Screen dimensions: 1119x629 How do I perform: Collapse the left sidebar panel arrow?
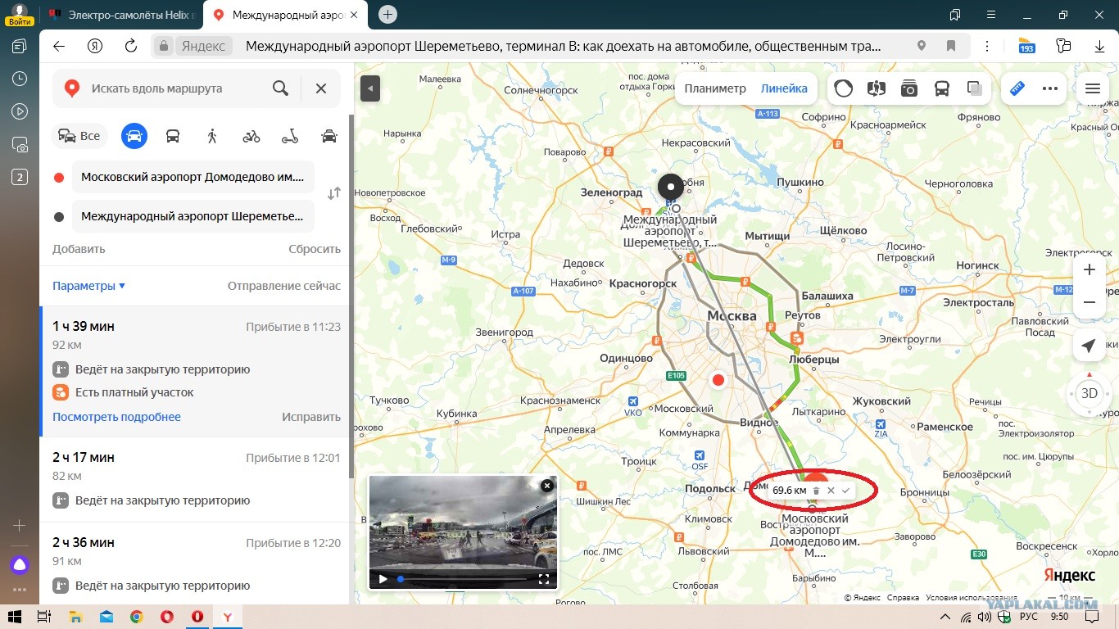pyautogui.click(x=370, y=88)
